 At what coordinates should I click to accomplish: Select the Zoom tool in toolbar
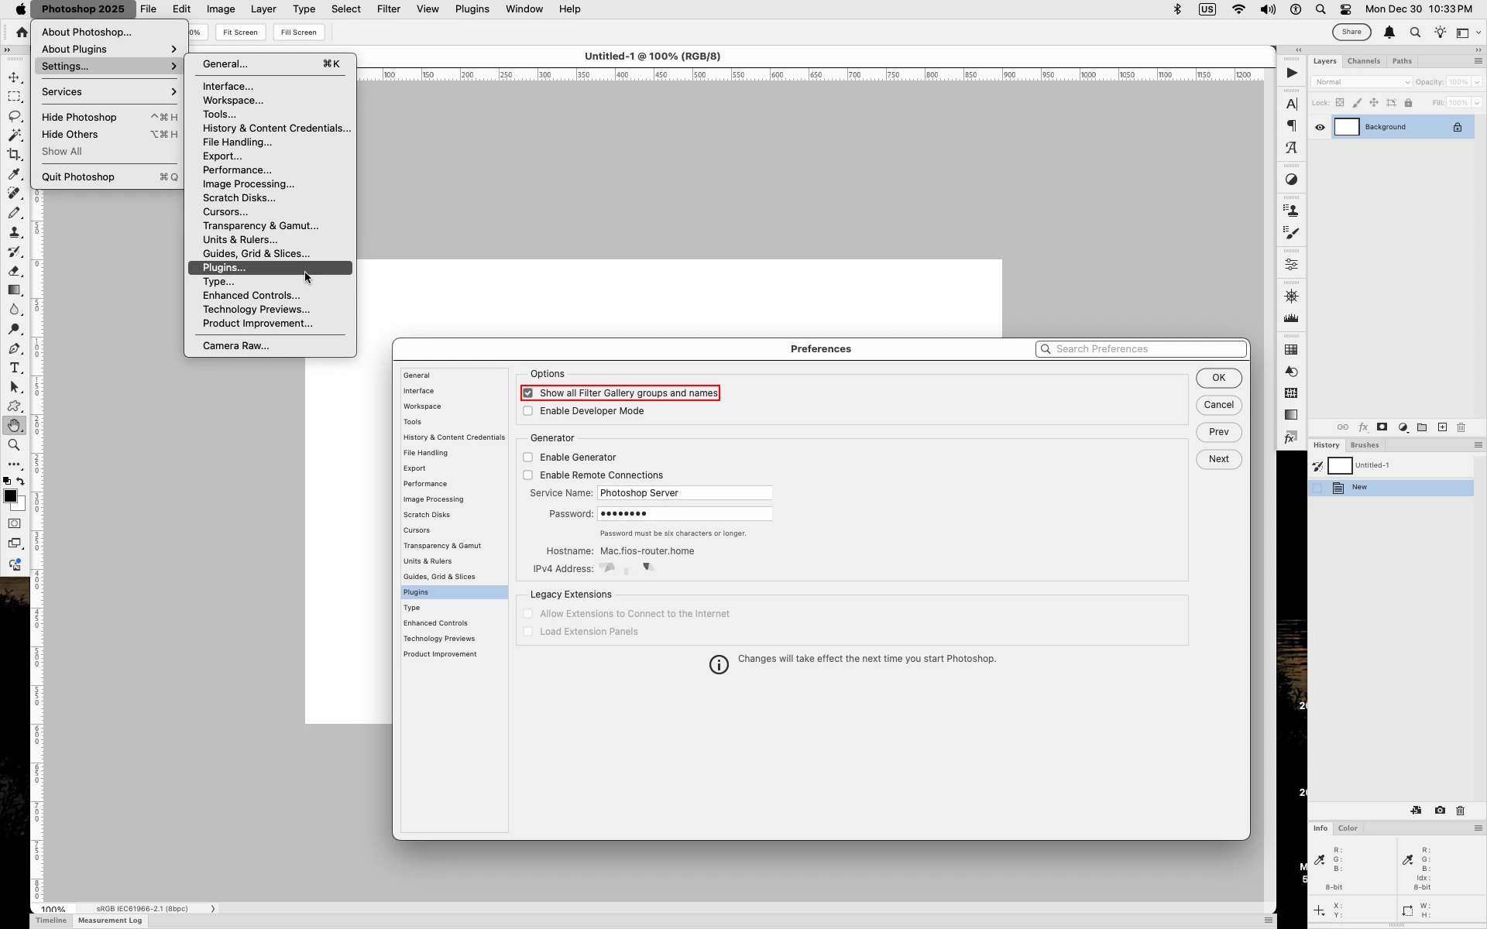[14, 445]
